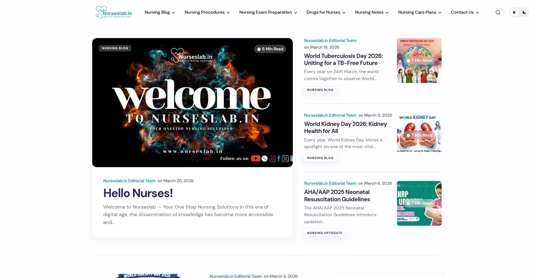Expand the Nursing Procedures chevron

click(228, 13)
